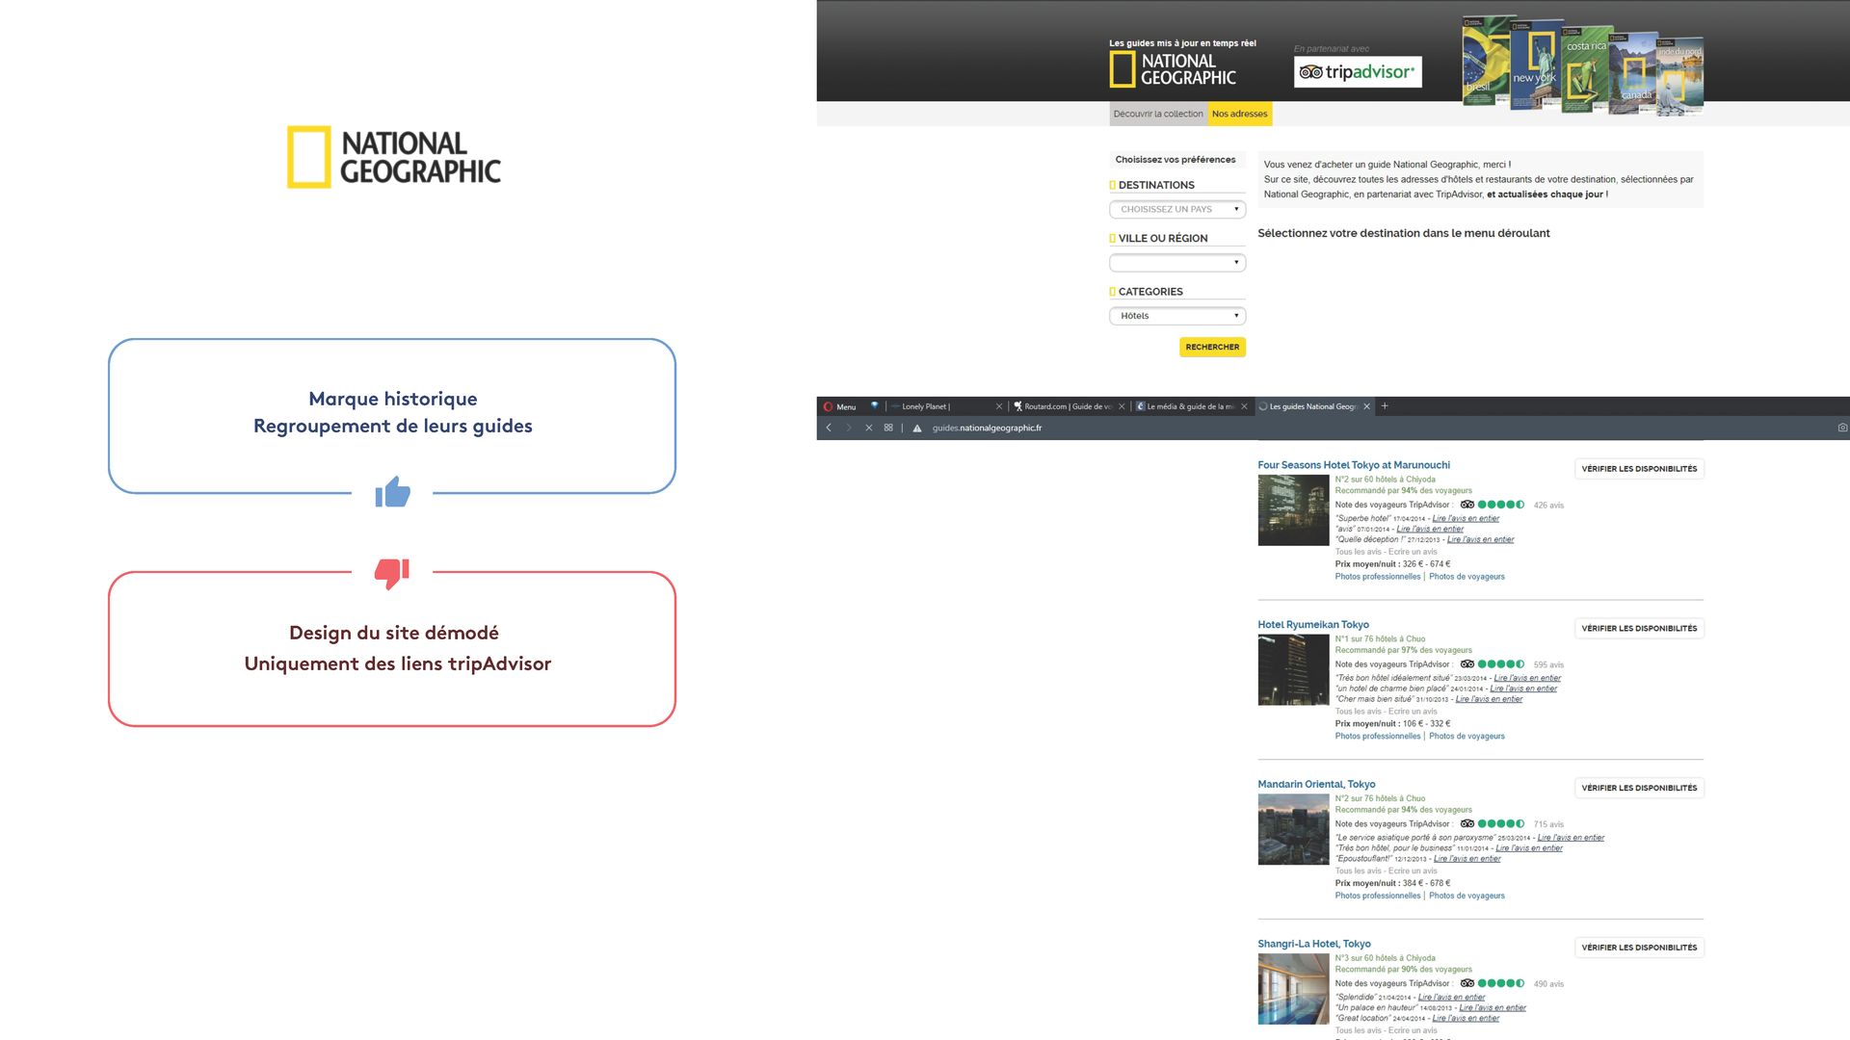Stop page loading with the X icon
Image resolution: width=1850 pixels, height=1040 pixels.
click(x=869, y=428)
